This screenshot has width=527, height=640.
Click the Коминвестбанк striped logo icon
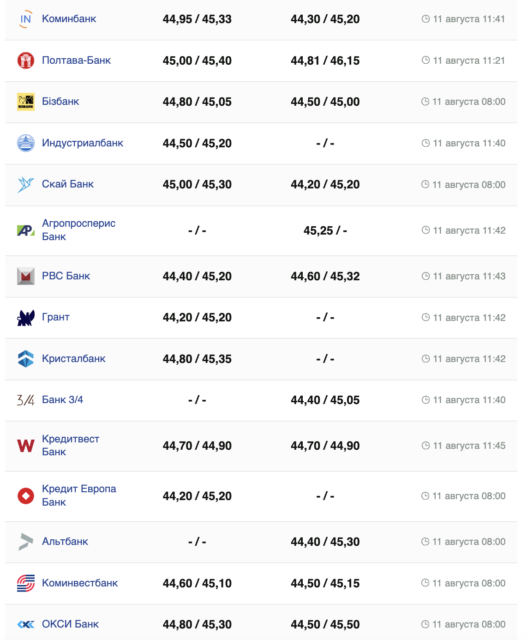(x=26, y=583)
